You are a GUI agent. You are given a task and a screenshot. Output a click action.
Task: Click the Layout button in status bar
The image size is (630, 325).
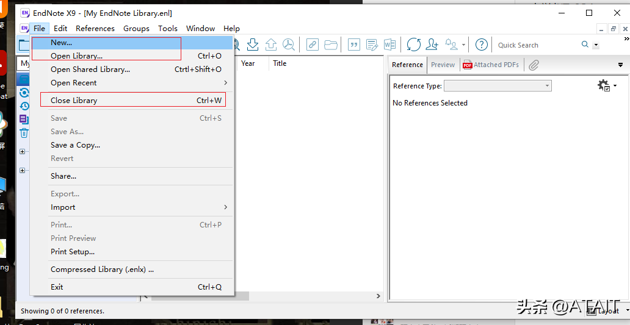coord(604,311)
